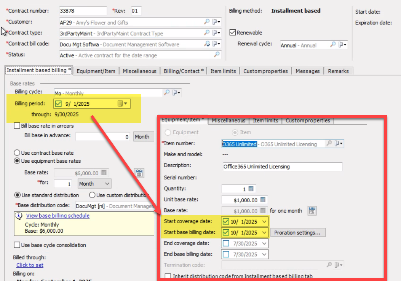401x281 pixels.
Task: Click the Status field lookup magnifier
Action: pos(217,54)
